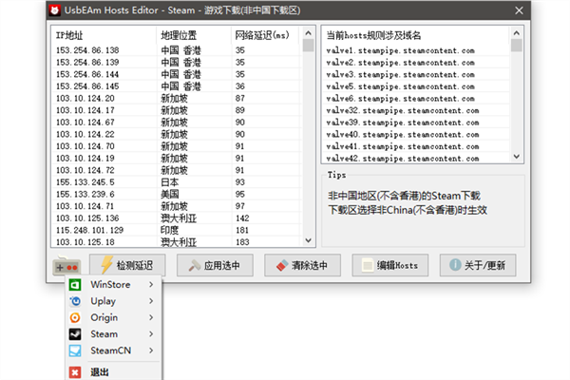Choose 退出 to quit the program

point(113,372)
